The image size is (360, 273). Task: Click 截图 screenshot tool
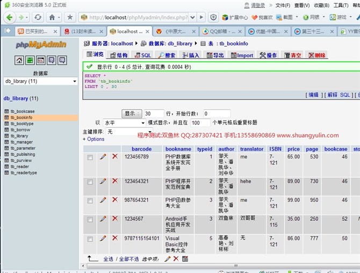click(x=284, y=17)
